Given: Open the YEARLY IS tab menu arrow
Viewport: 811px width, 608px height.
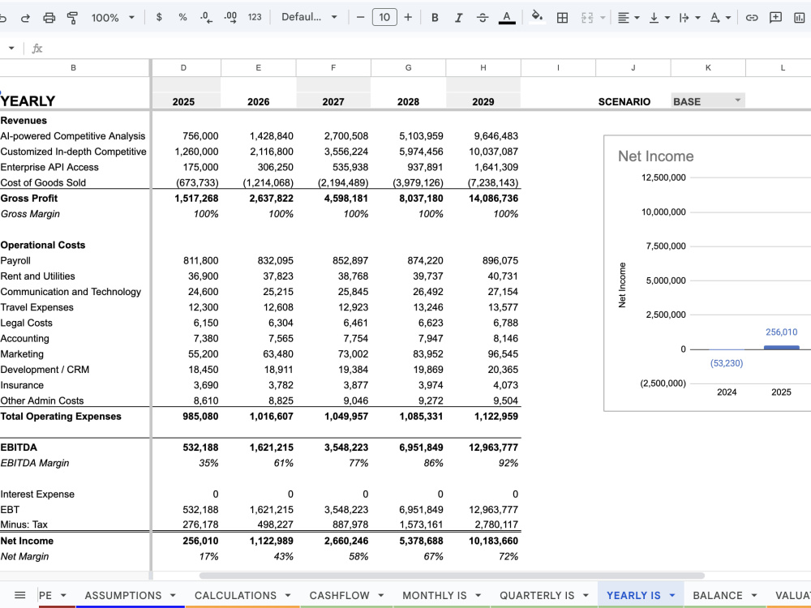Looking at the screenshot, I should [672, 596].
